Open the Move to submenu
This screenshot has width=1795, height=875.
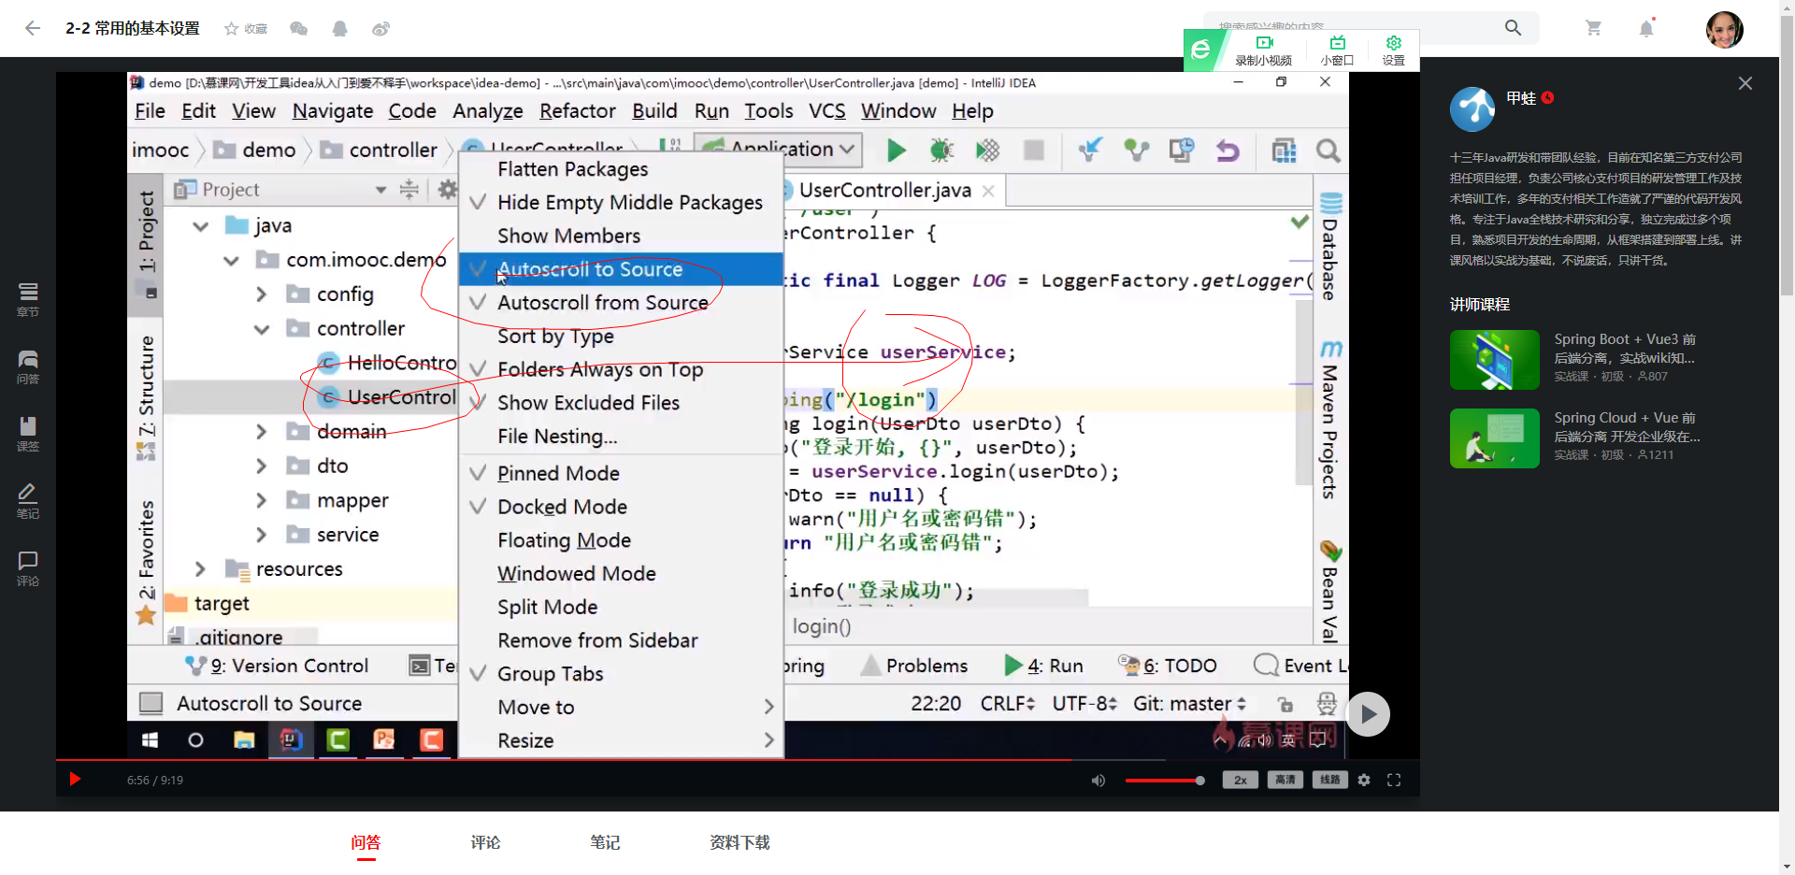click(x=621, y=708)
